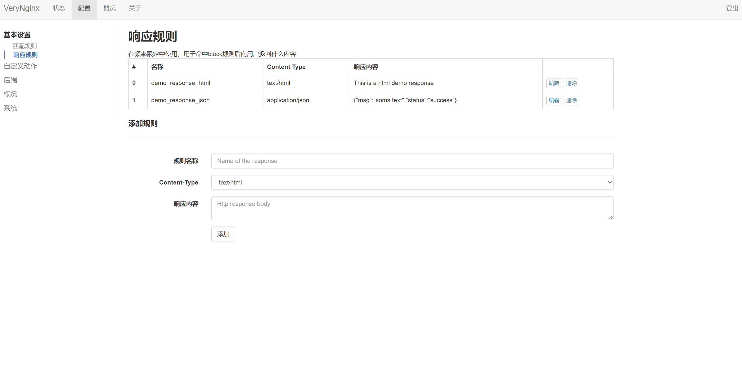Click the 名称 column header
The image size is (742, 381).
[205, 67]
